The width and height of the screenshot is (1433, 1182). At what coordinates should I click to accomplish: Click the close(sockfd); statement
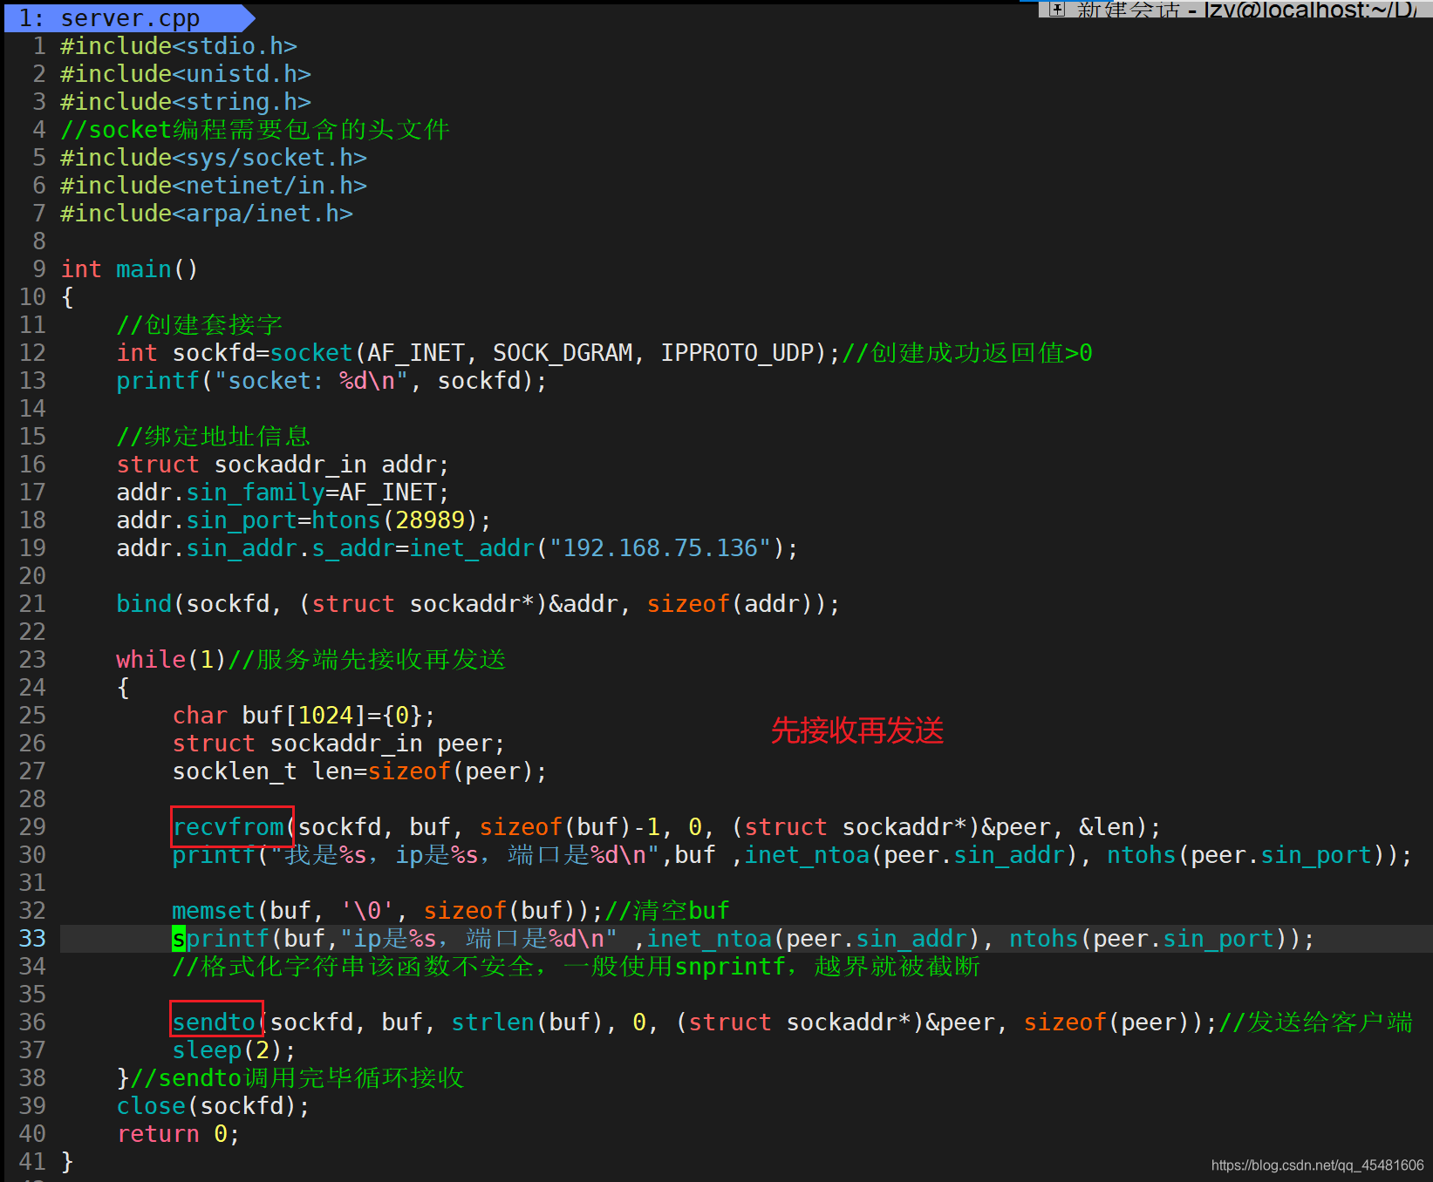[213, 1106]
